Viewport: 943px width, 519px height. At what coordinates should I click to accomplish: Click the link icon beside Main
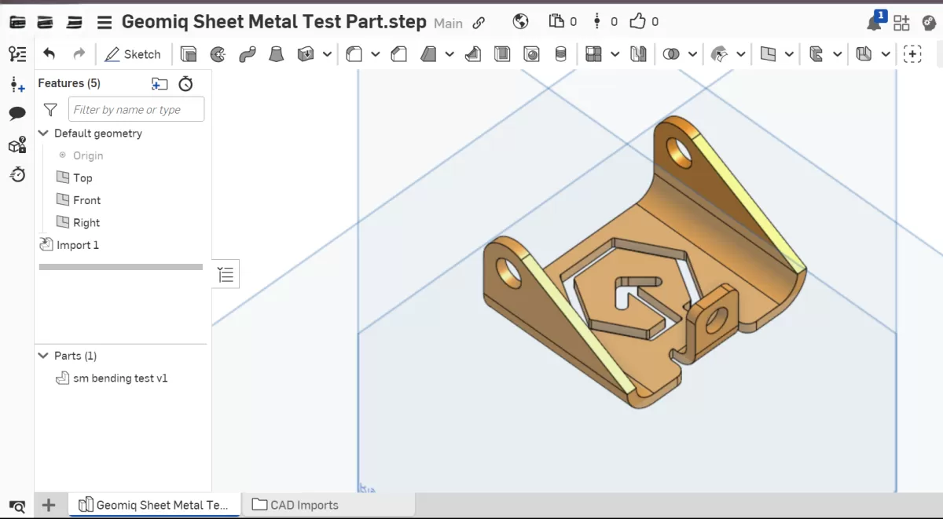pos(479,23)
